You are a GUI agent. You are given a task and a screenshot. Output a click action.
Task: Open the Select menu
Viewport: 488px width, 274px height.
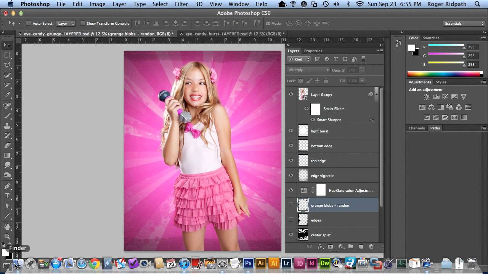[x=160, y=4]
